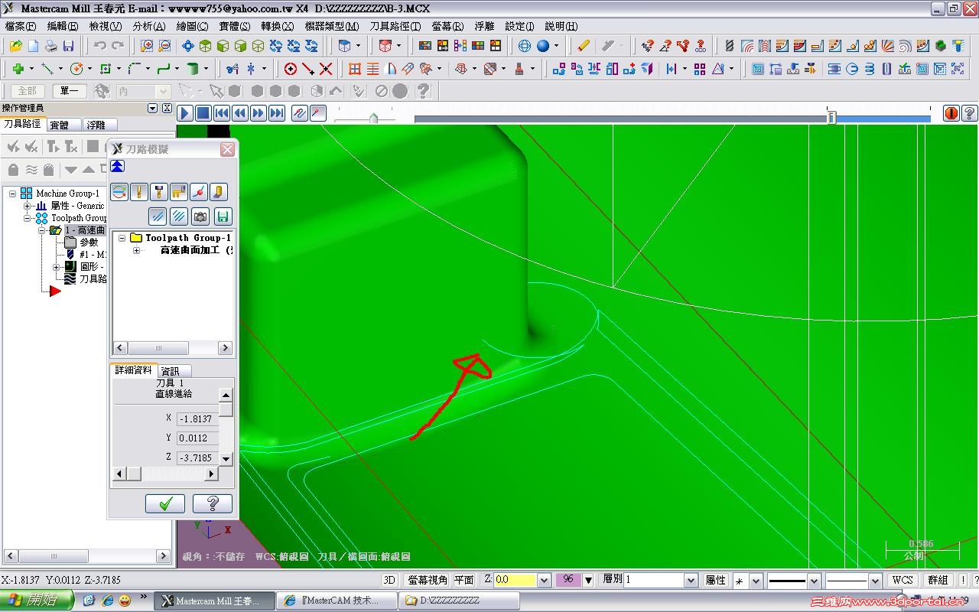Open the 刀具路徑(T) menu
Screen dimensions: 979x612
(x=395, y=26)
